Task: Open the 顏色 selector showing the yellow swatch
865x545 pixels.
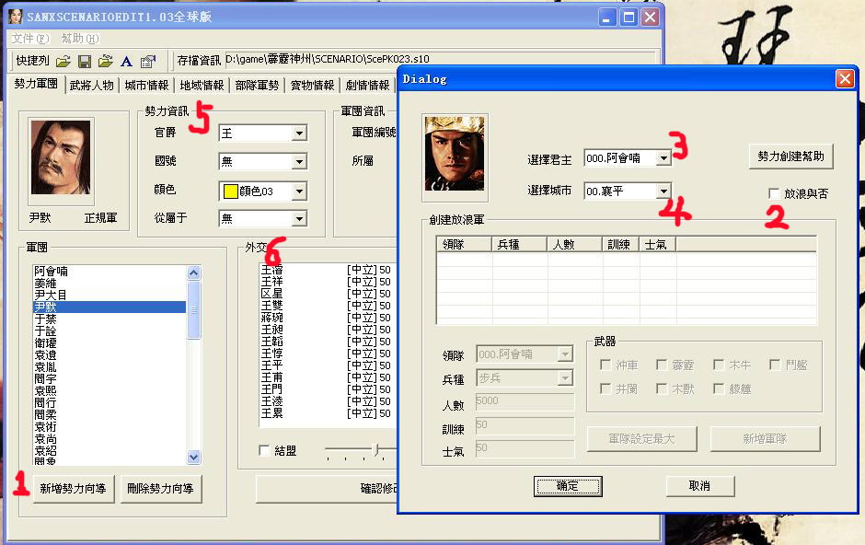Action: (x=298, y=191)
